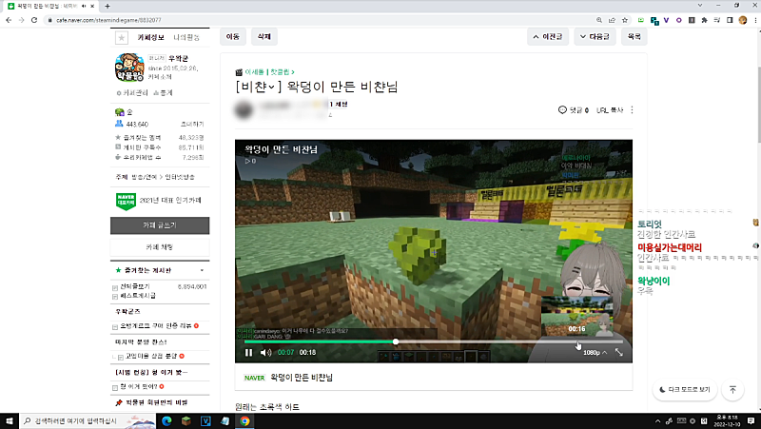The height and width of the screenshot is (429, 761).
Task: Toggle 다크 모드로 보기 dark mode
Action: pyautogui.click(x=685, y=390)
